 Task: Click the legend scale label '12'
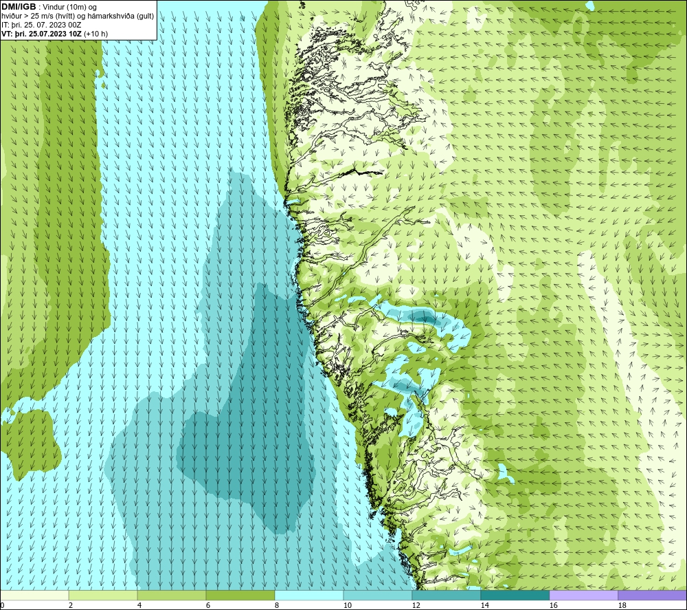(x=416, y=606)
